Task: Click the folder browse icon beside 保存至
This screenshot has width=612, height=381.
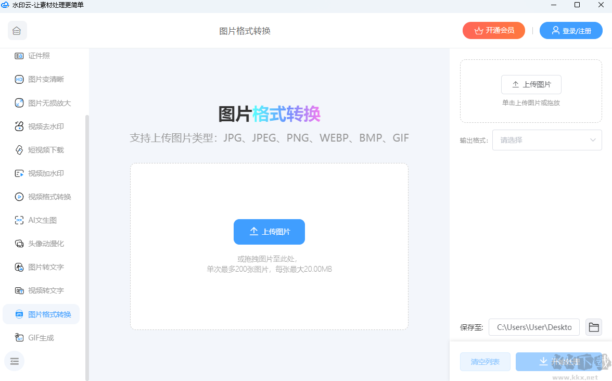Action: pos(594,327)
